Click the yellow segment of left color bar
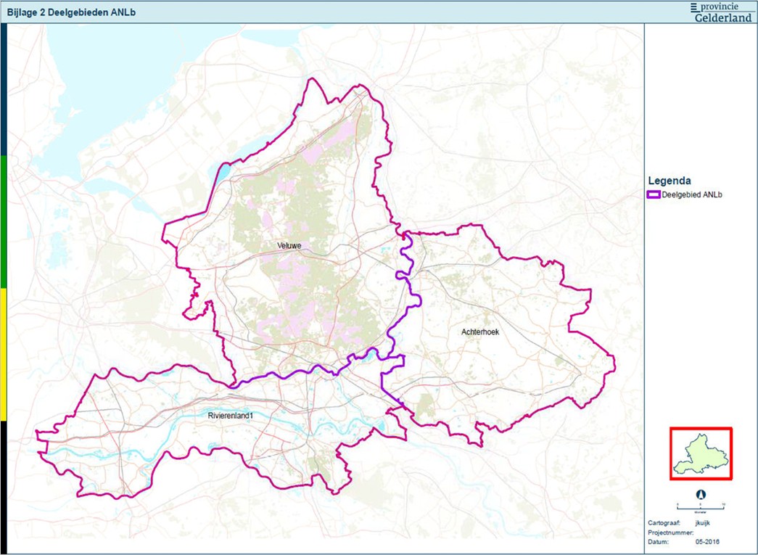This screenshot has width=758, height=555. [4, 354]
